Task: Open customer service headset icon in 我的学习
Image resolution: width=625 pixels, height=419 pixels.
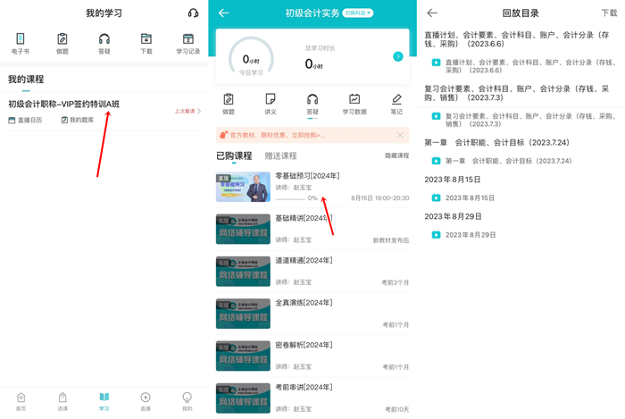Action: [x=194, y=13]
